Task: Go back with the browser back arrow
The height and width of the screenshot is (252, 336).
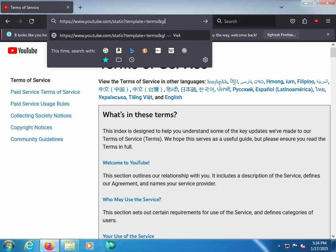Action: [8, 21]
